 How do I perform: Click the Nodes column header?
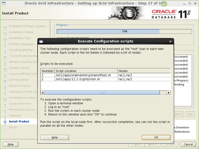click(144, 71)
